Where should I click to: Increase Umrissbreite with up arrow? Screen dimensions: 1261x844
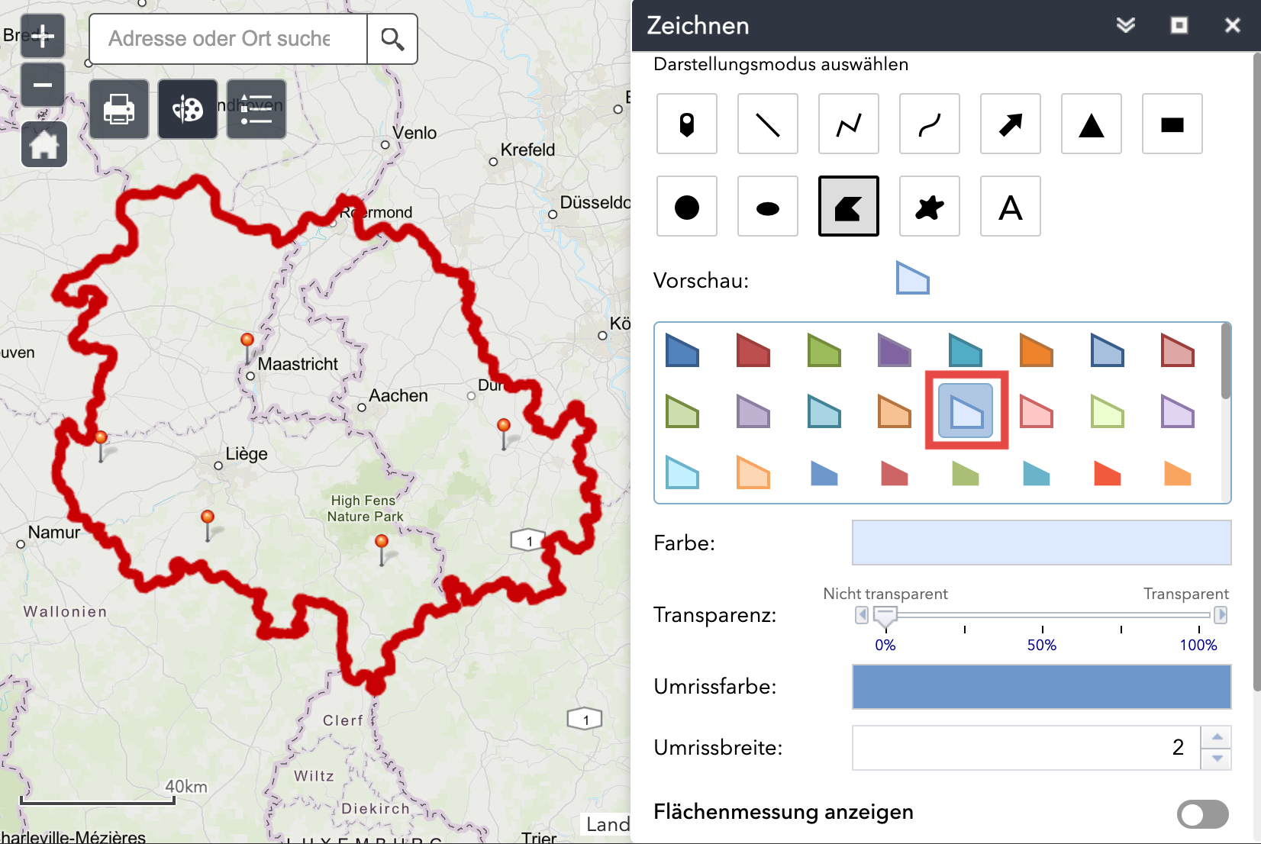1217,737
